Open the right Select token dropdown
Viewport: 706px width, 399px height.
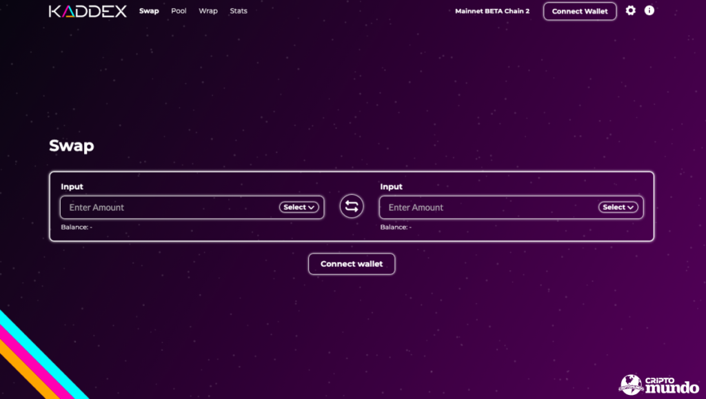point(618,207)
